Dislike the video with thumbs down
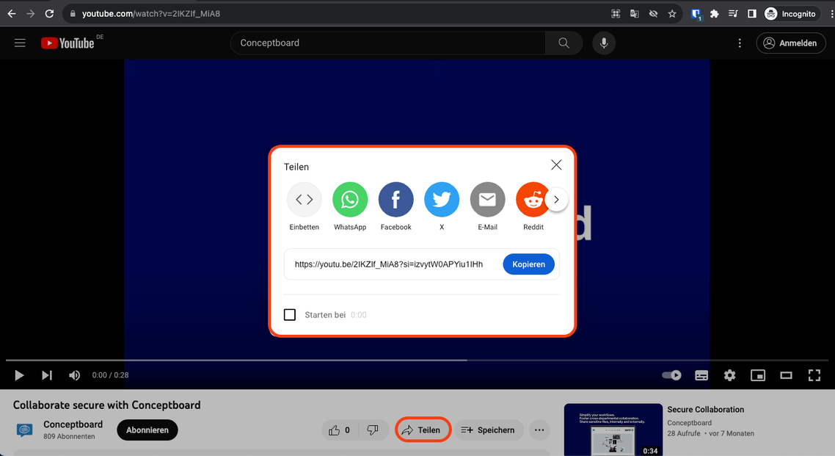 click(x=373, y=430)
